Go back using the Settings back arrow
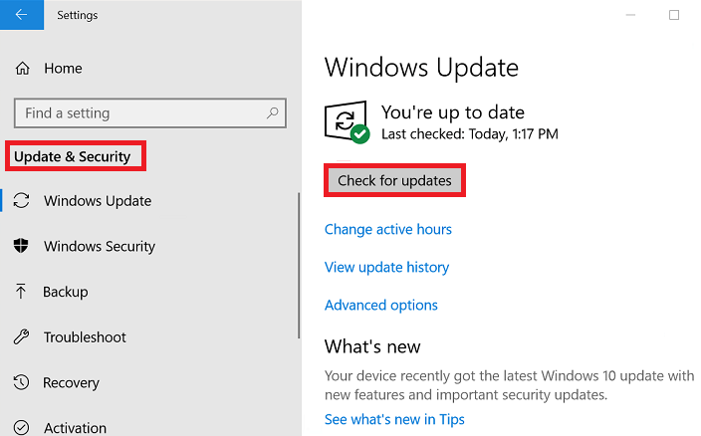 click(x=22, y=15)
